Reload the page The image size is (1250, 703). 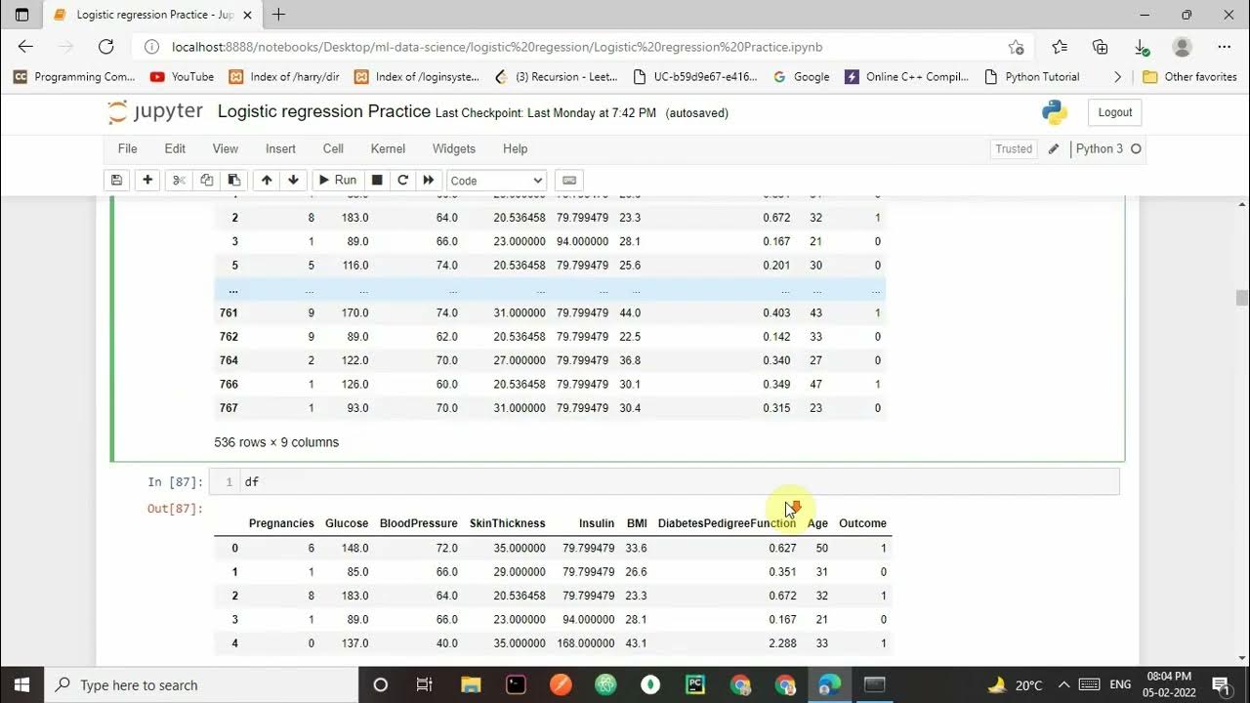pos(105,46)
